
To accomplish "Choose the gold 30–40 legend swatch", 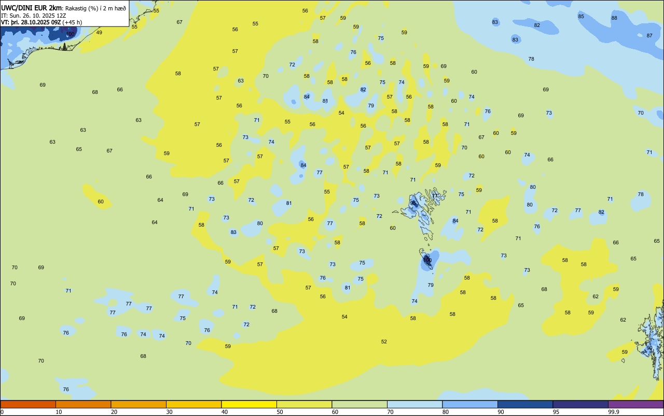I will pos(193,404).
